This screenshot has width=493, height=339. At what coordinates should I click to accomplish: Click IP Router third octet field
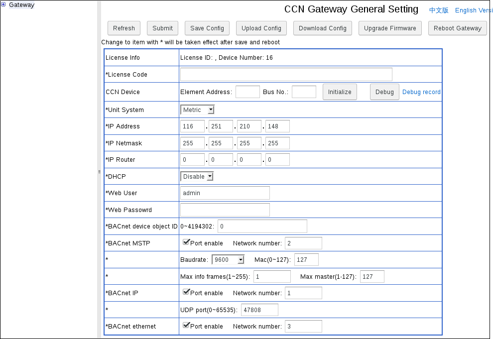[249, 160]
